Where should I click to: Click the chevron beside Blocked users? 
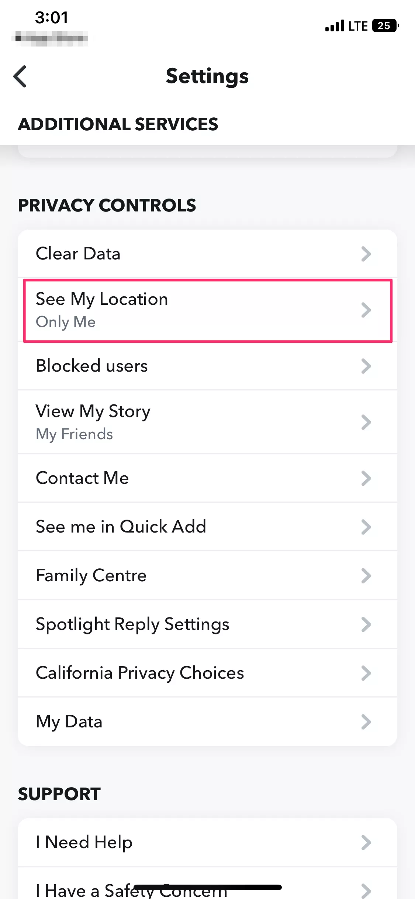(366, 366)
